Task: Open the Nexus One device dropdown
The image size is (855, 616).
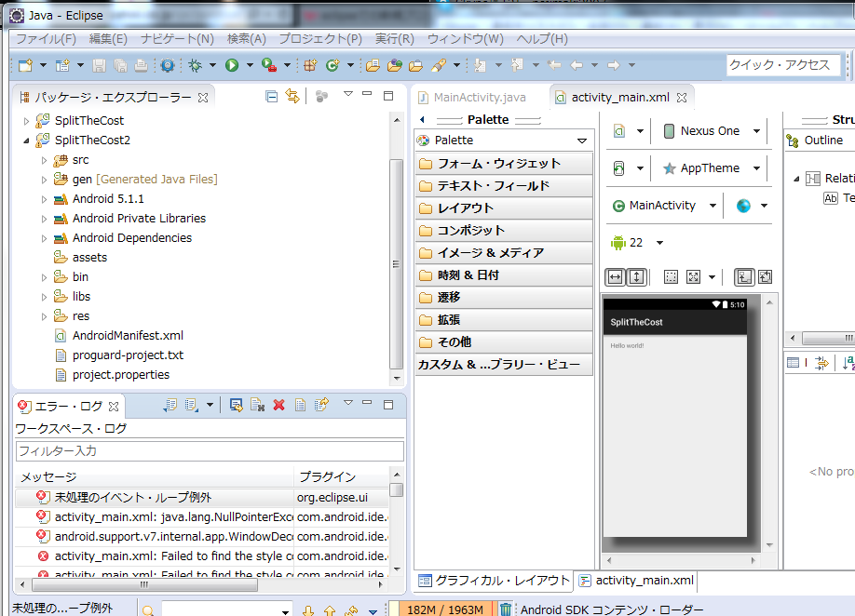Action: 756,131
